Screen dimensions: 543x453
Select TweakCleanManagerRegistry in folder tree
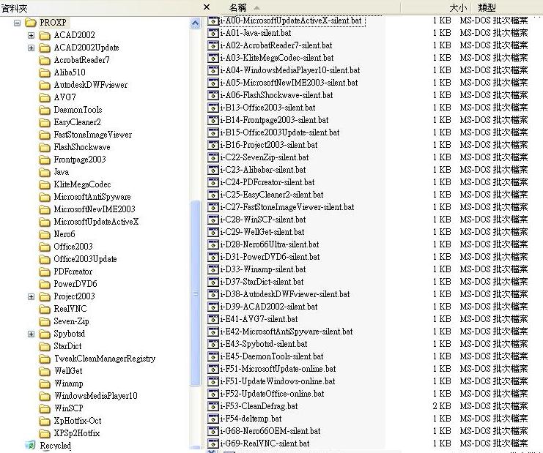[x=105, y=359]
